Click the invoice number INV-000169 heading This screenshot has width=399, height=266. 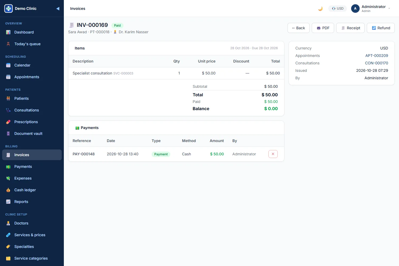pyautogui.click(x=92, y=25)
